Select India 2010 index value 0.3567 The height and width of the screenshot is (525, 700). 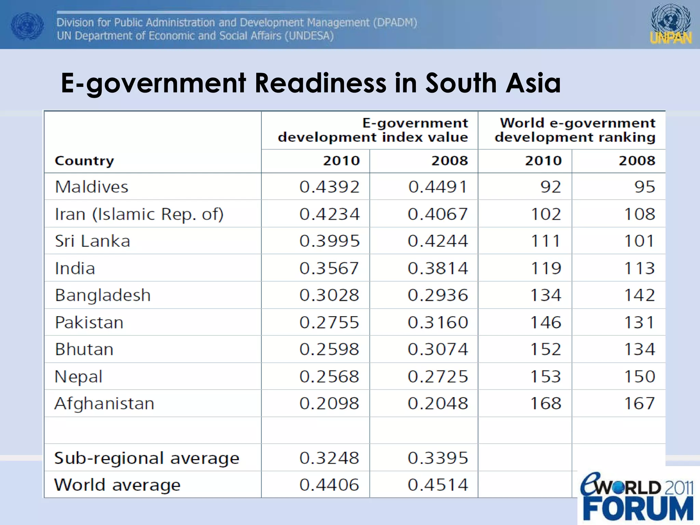pos(329,268)
